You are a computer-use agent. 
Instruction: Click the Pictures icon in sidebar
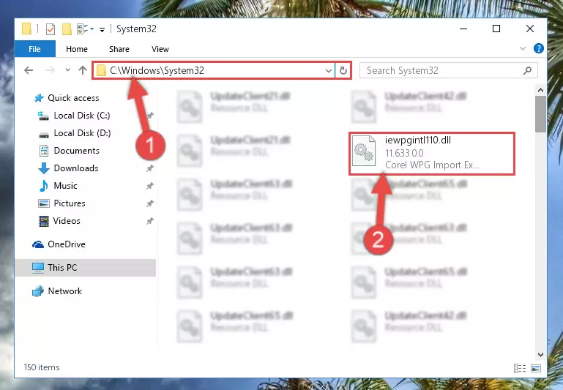coord(43,203)
